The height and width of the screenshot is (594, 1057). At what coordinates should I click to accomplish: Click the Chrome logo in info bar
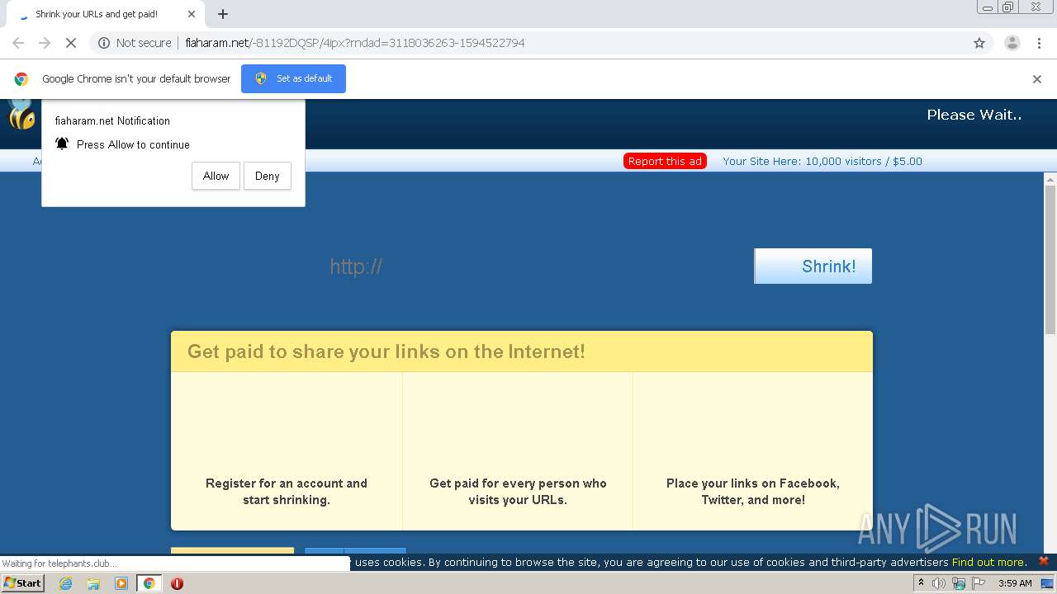(21, 79)
